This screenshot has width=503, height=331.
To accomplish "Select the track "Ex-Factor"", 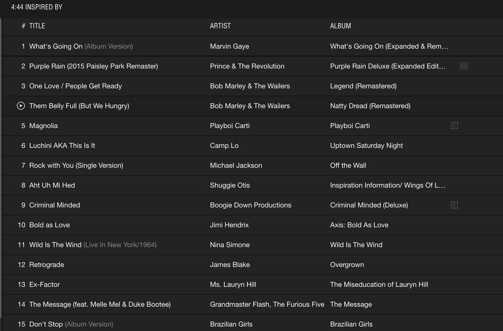I will click(x=44, y=284).
